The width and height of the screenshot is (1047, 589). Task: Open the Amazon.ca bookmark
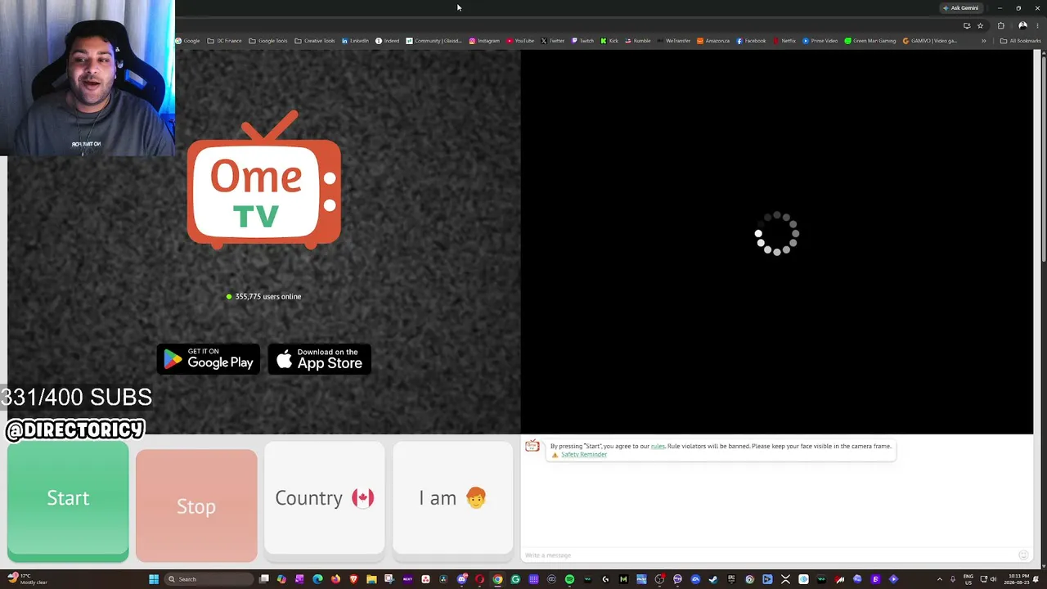tap(713, 41)
